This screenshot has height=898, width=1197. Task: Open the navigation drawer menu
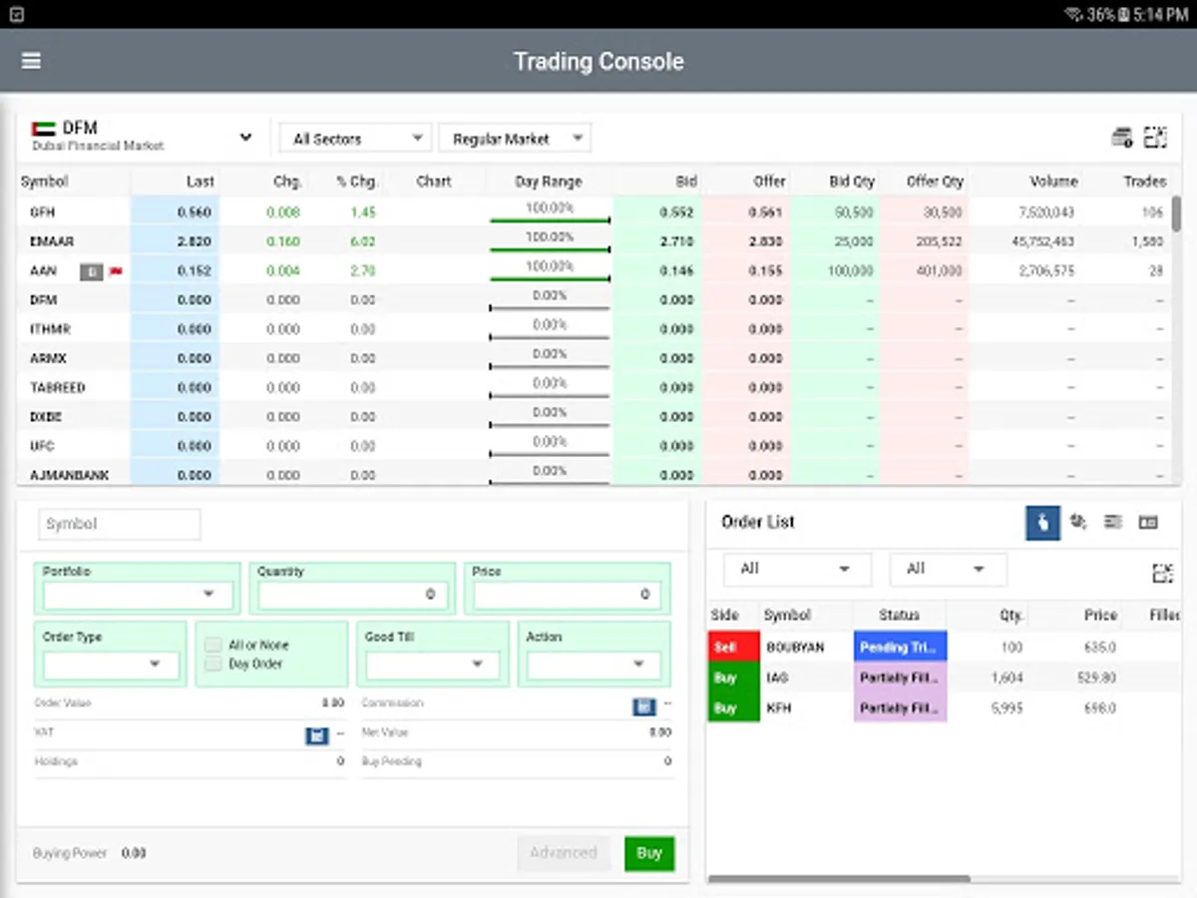tap(30, 61)
